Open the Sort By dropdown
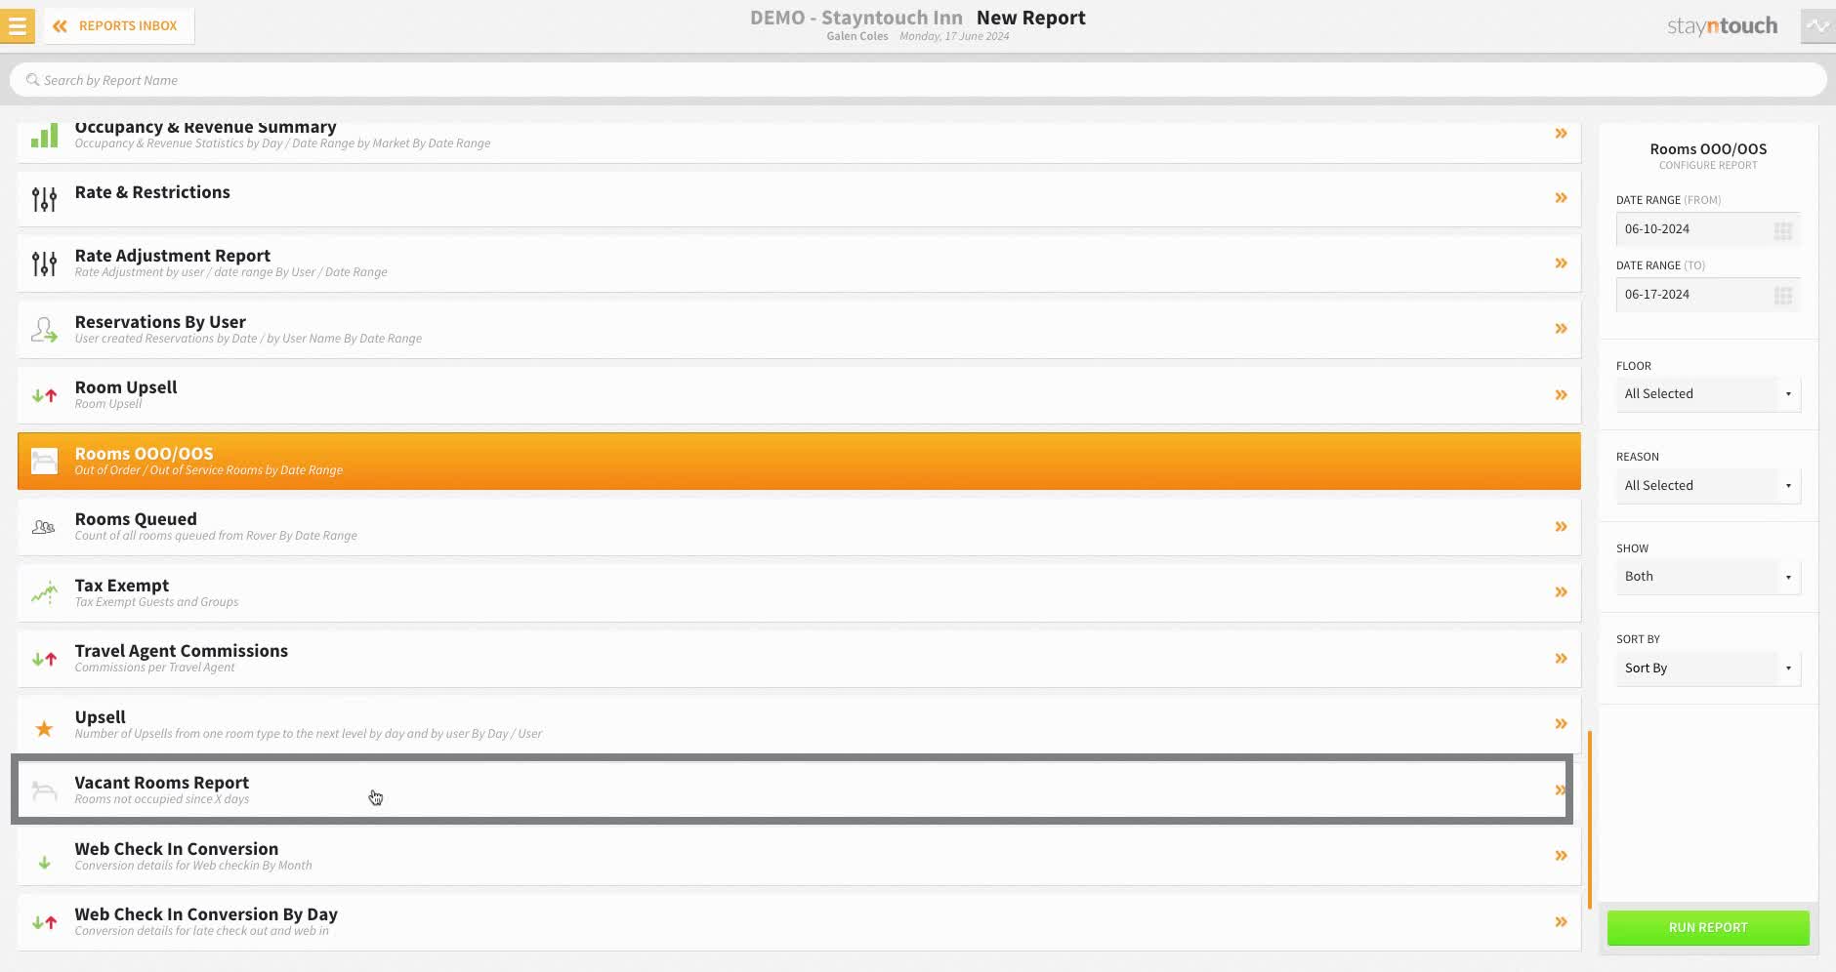1836x972 pixels. click(1708, 668)
